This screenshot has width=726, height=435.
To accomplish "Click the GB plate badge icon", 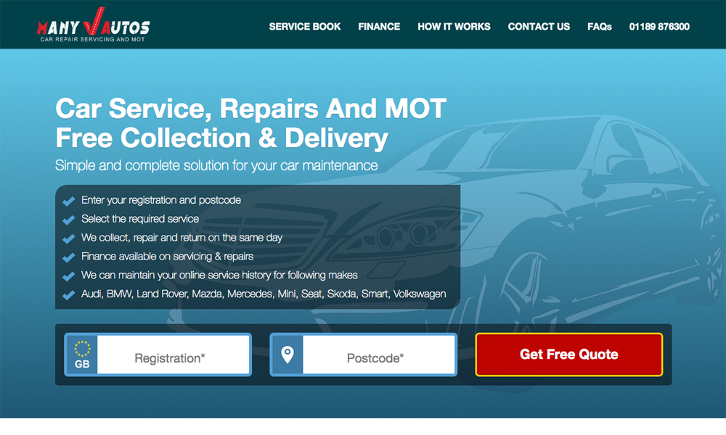I will pos(82,355).
